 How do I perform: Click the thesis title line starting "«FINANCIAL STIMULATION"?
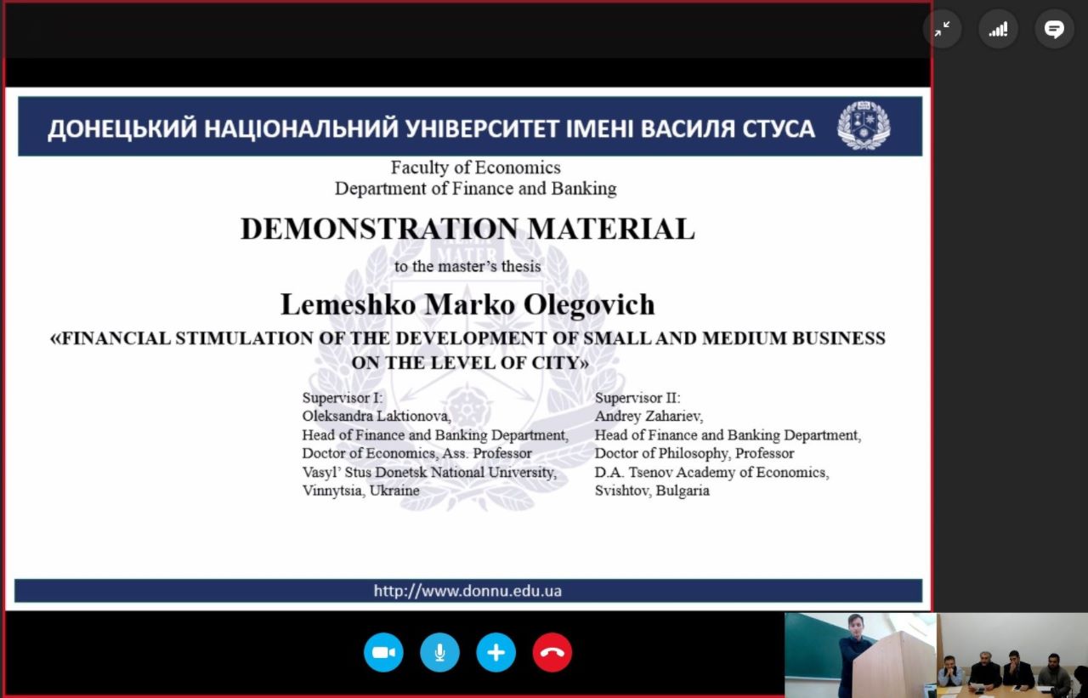[467, 338]
